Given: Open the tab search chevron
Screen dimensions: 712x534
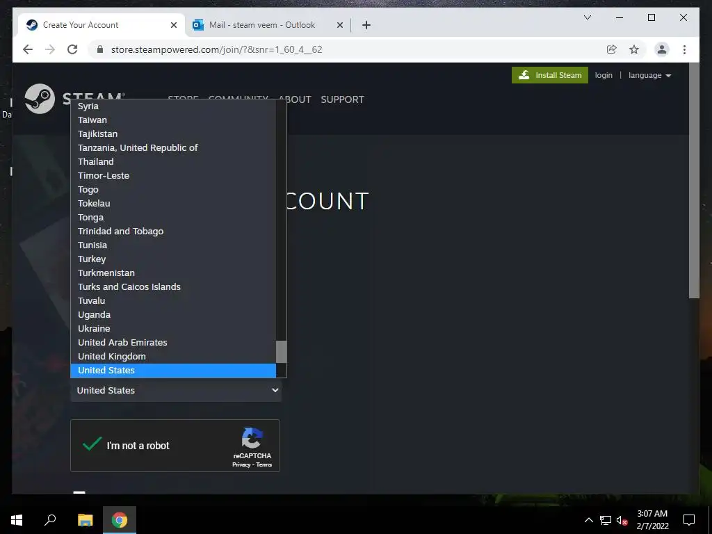Looking at the screenshot, I should tap(587, 17).
